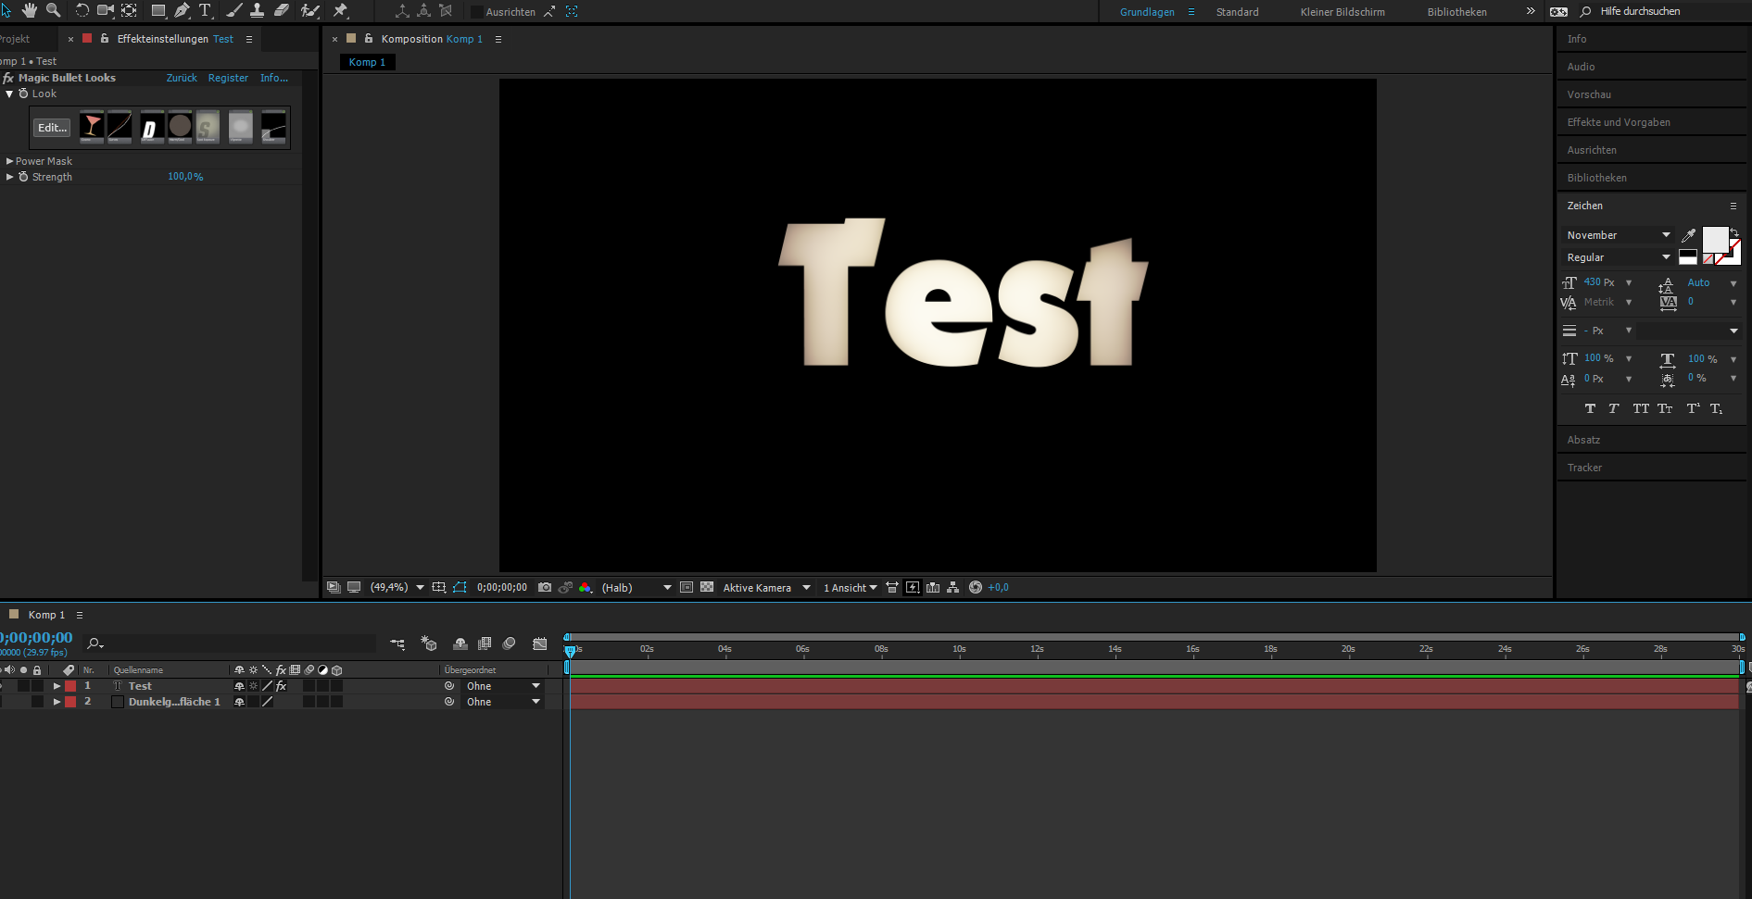The width and height of the screenshot is (1752, 899).
Task: Expand the Test layer properties
Action: pos(57,686)
